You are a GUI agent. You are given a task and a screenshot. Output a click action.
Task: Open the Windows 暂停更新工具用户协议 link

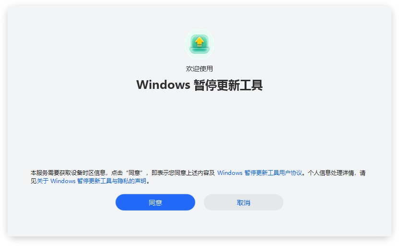pos(259,173)
